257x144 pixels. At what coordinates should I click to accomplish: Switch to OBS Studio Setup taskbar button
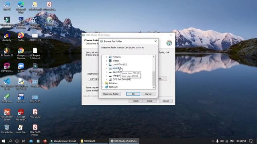coord(124,141)
